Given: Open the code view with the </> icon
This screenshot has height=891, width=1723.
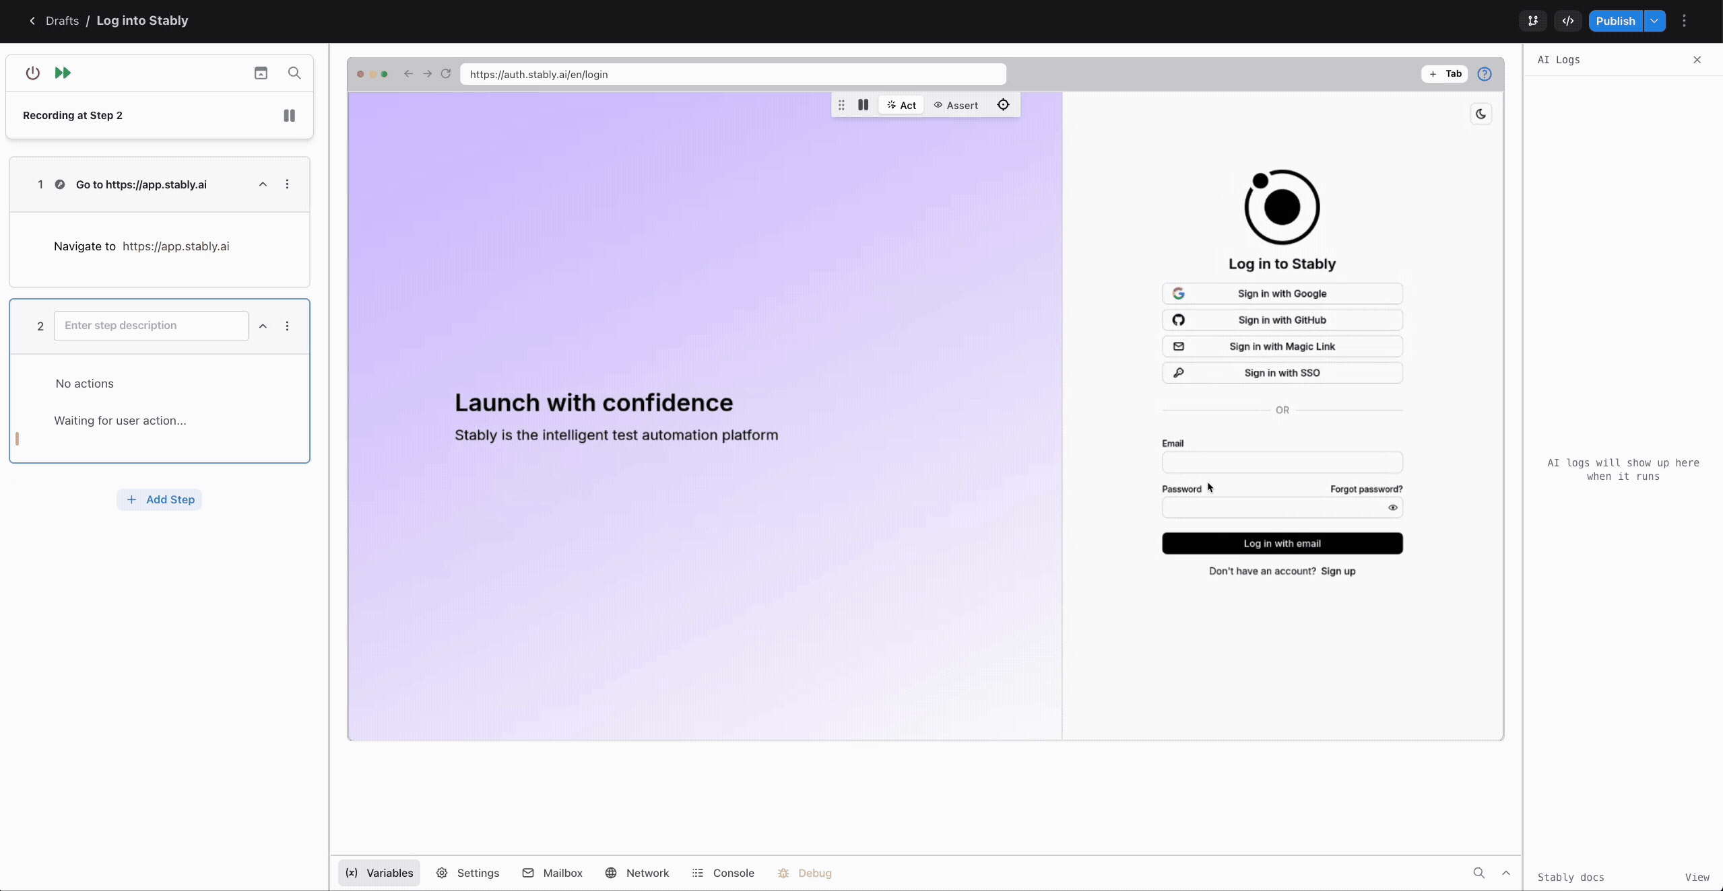Looking at the screenshot, I should click(x=1568, y=21).
